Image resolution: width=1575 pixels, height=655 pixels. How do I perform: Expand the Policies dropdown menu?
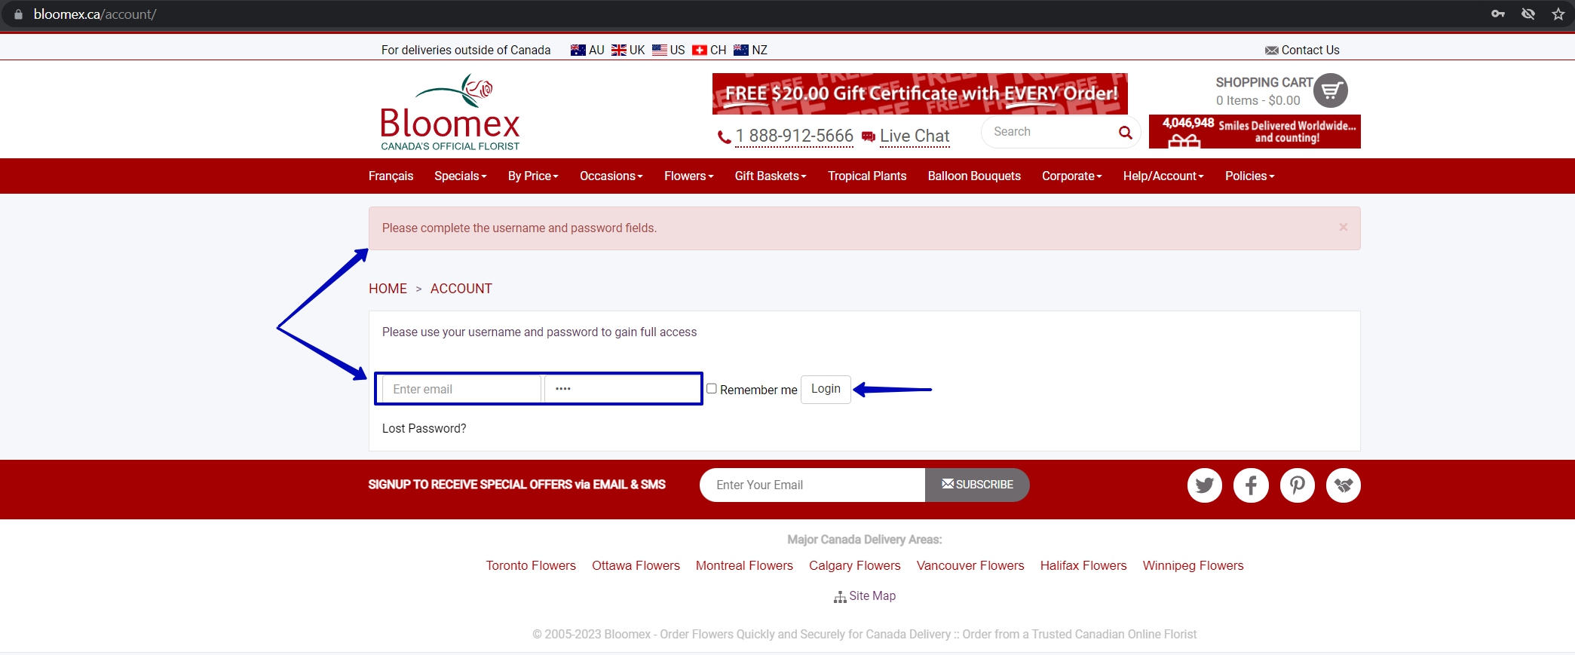point(1250,176)
